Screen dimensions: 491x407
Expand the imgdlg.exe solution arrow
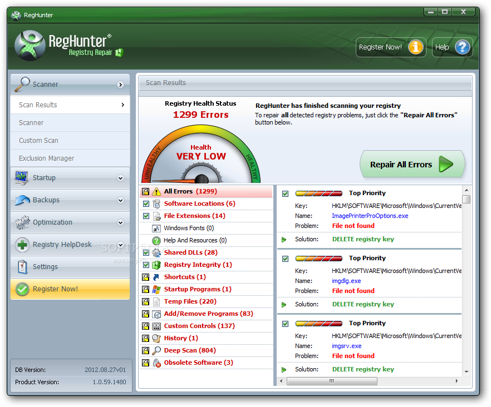tap(284, 305)
